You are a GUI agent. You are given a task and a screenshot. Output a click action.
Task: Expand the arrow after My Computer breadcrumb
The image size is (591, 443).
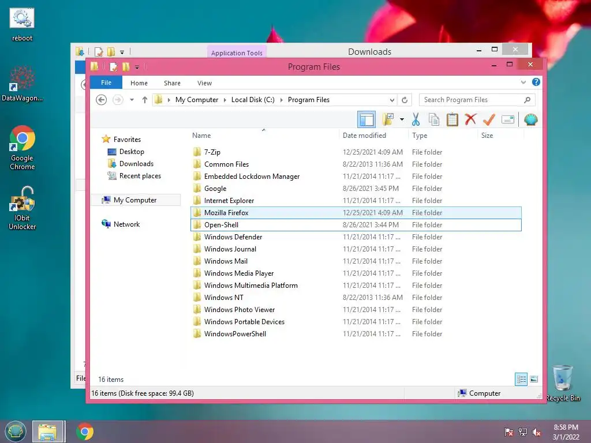tap(225, 100)
